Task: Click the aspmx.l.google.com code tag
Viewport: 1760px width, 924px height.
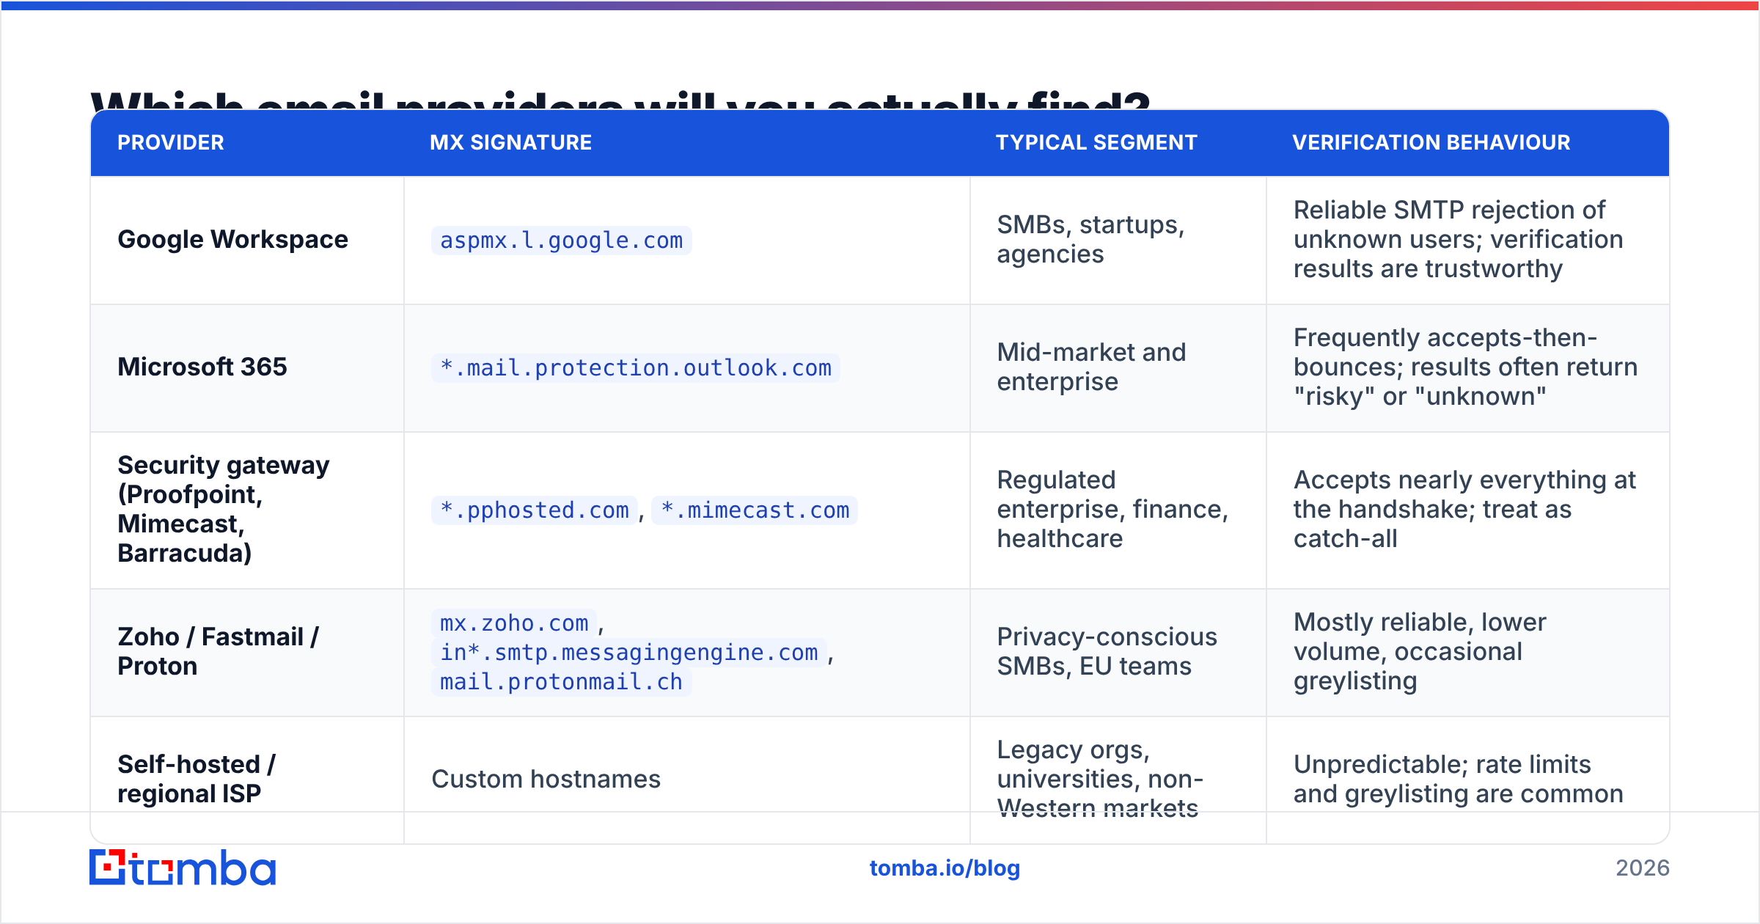Action: point(561,241)
